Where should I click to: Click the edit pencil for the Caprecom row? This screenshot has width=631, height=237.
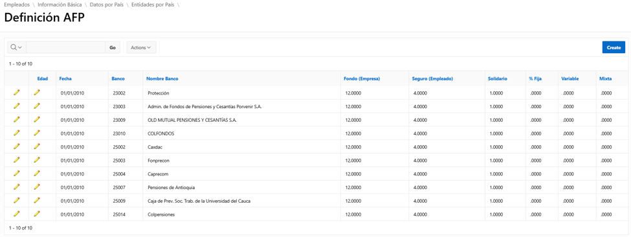click(x=16, y=174)
